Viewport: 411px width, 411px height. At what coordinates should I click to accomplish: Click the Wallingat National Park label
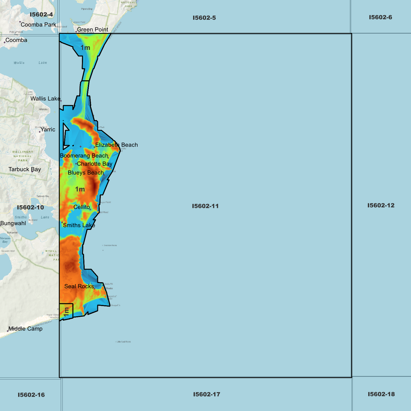23,156
